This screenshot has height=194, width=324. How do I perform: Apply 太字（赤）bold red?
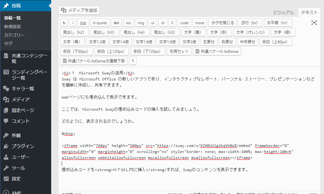point(220,32)
